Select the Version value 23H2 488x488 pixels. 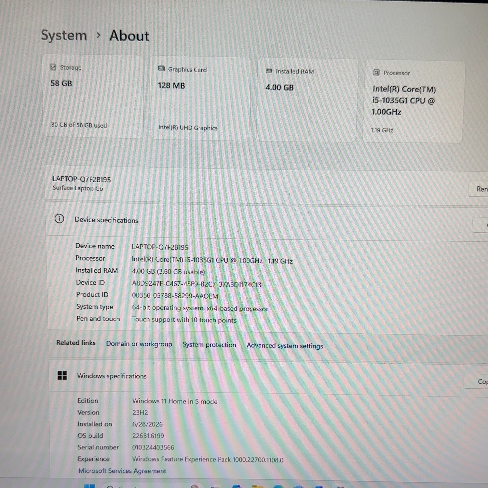pos(140,413)
